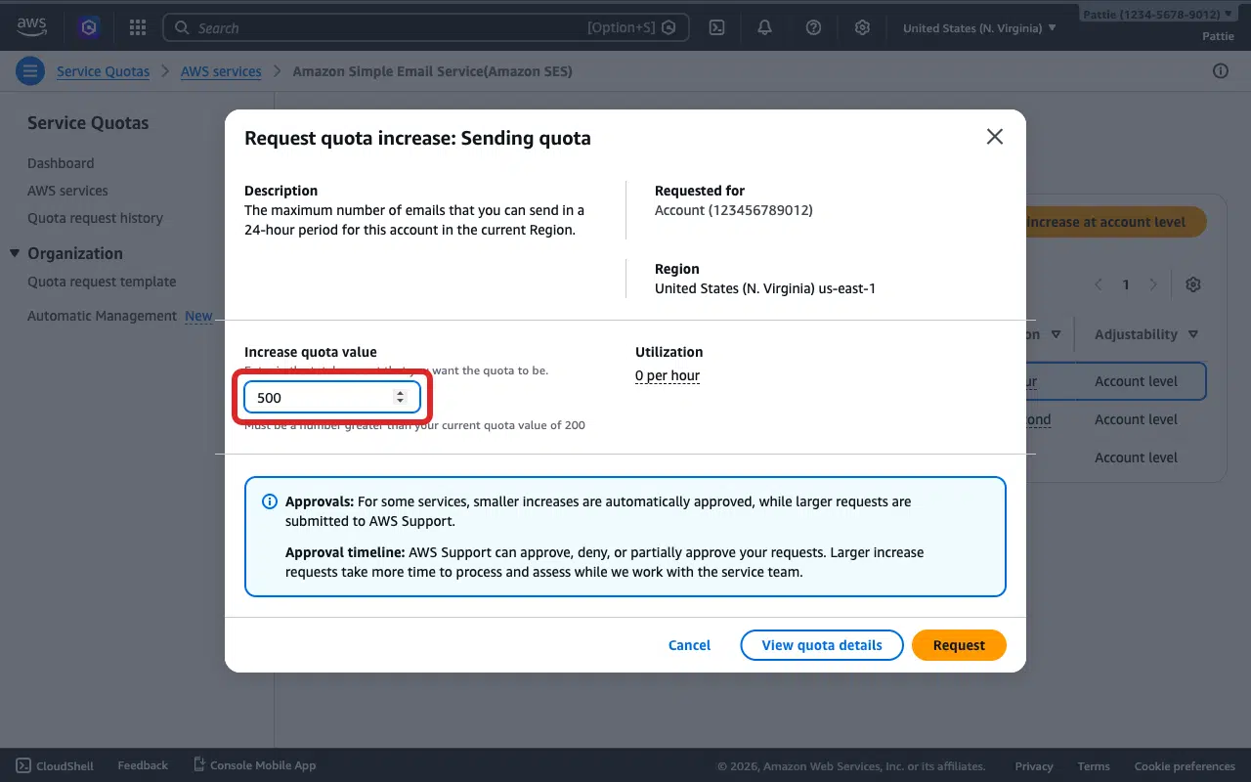This screenshot has height=782, width=1251.
Task: Click the increase at account level button
Action: pos(1116,222)
